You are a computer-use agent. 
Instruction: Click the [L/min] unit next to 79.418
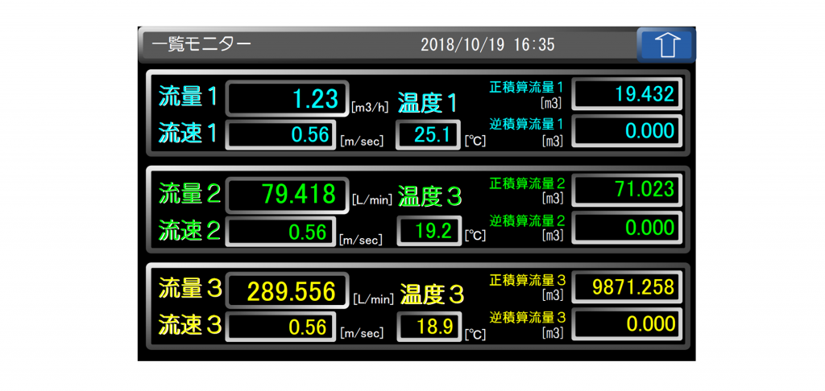tap(372, 201)
